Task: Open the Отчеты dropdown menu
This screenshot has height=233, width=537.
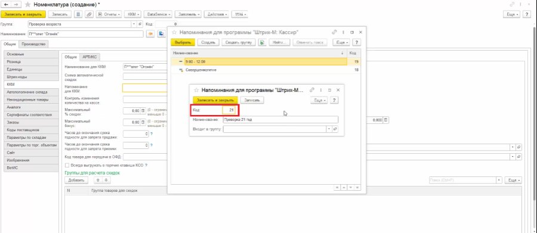Action: tap(109, 14)
